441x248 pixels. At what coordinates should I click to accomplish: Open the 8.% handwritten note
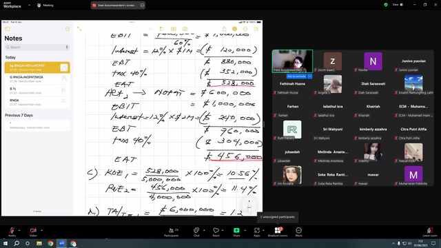point(37,90)
